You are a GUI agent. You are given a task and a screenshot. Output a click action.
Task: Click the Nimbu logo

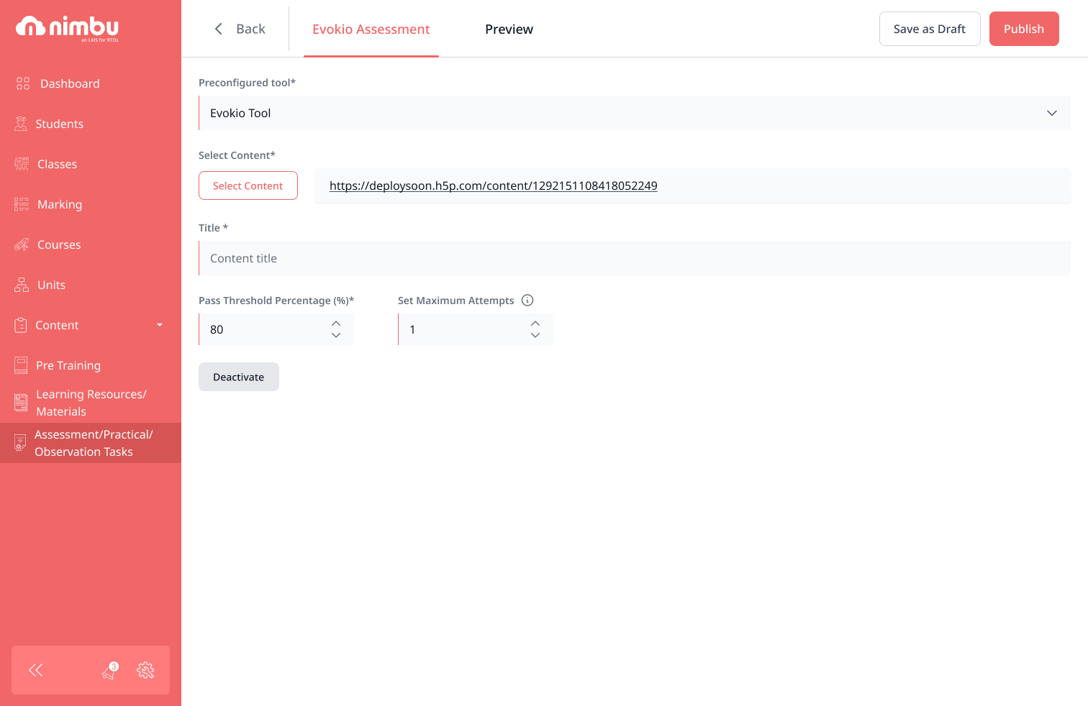point(68,28)
